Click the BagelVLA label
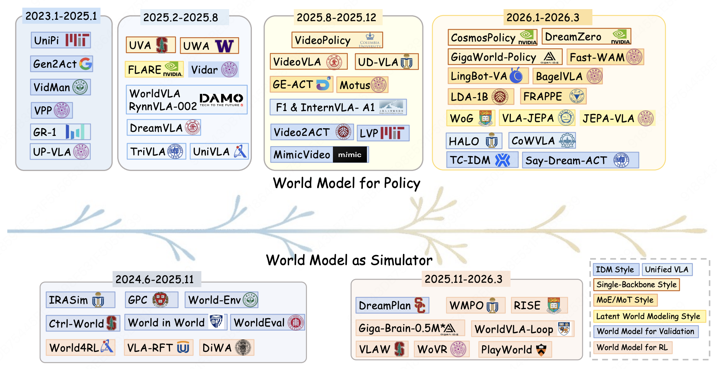This screenshot has height=369, width=717. tap(559, 76)
